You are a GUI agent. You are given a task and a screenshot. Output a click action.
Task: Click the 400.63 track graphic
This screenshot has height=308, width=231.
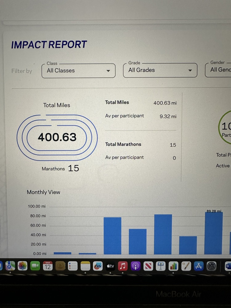click(57, 137)
